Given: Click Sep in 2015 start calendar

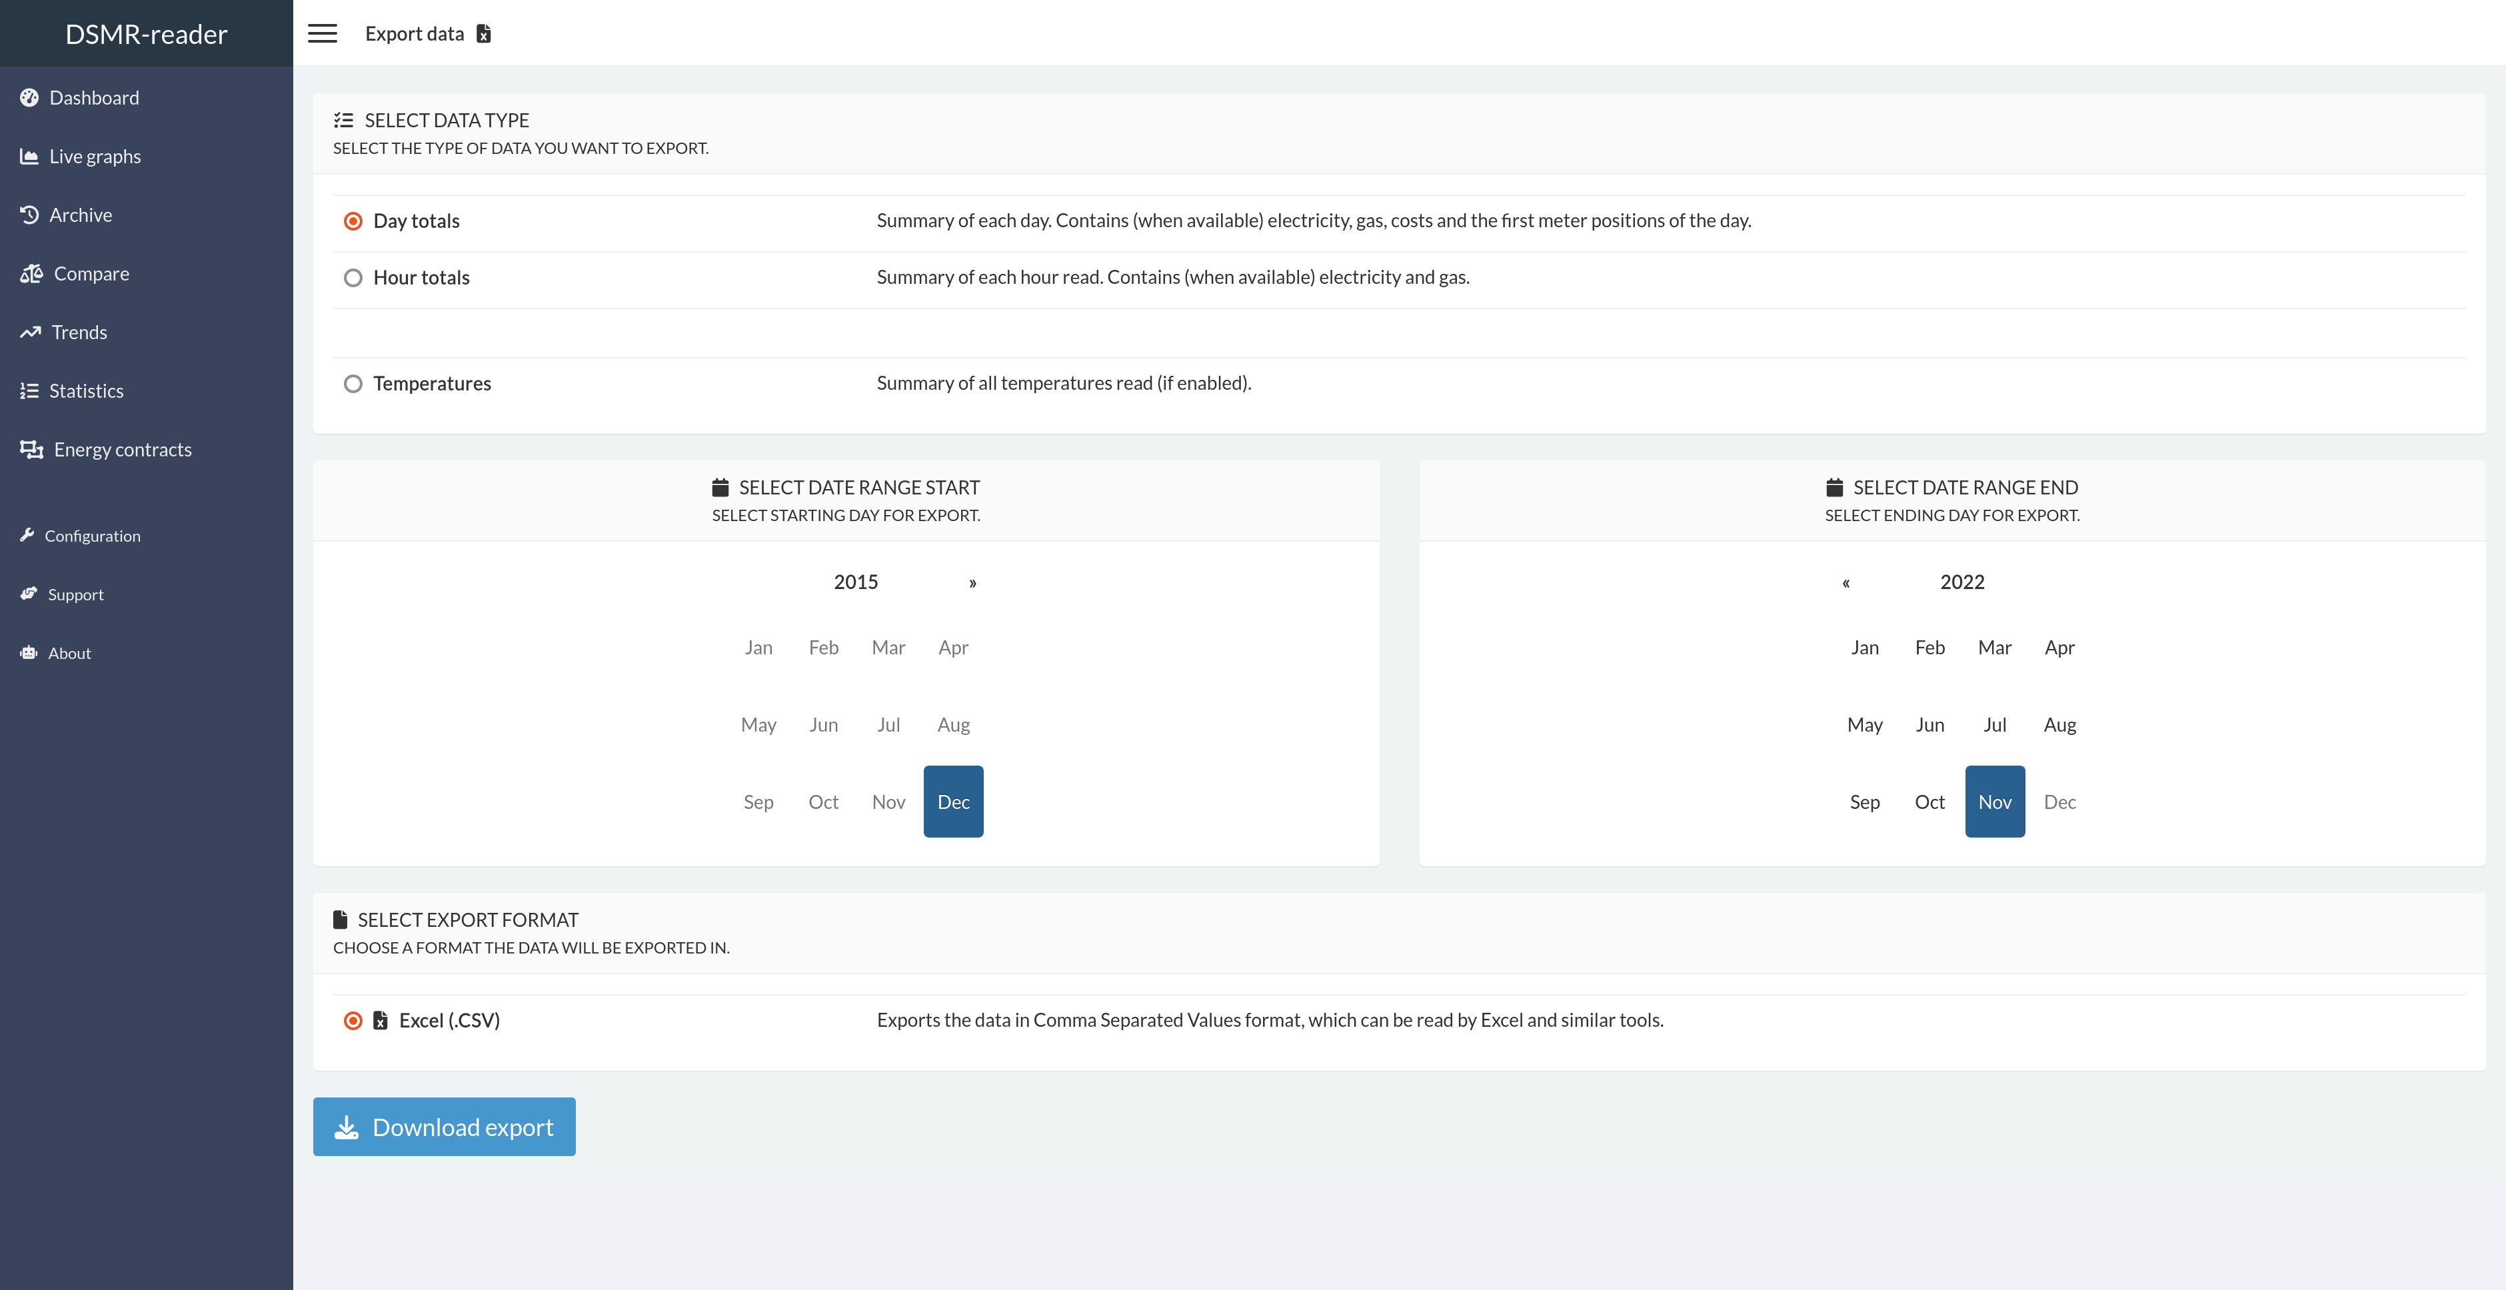Looking at the screenshot, I should [759, 802].
